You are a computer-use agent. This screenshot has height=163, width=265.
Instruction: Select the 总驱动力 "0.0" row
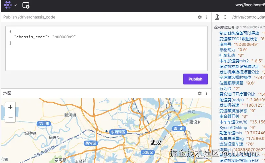[233, 50]
